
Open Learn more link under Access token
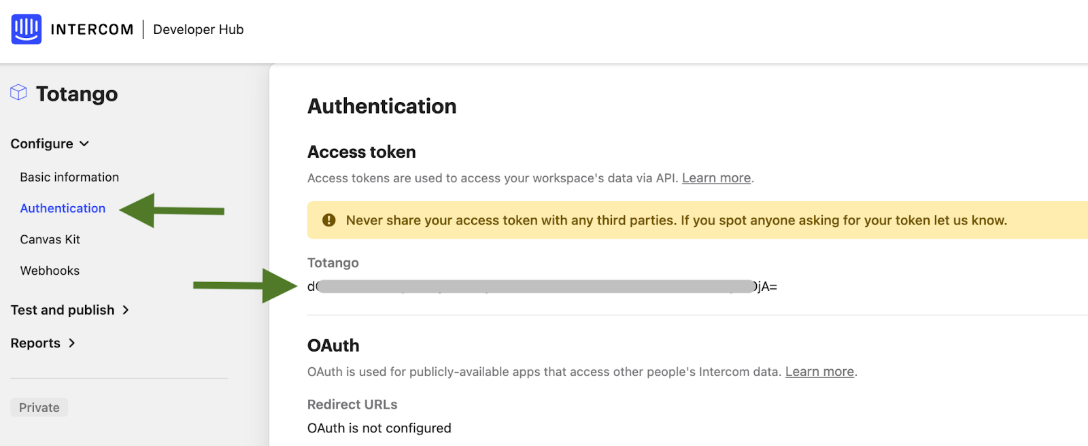pos(717,178)
